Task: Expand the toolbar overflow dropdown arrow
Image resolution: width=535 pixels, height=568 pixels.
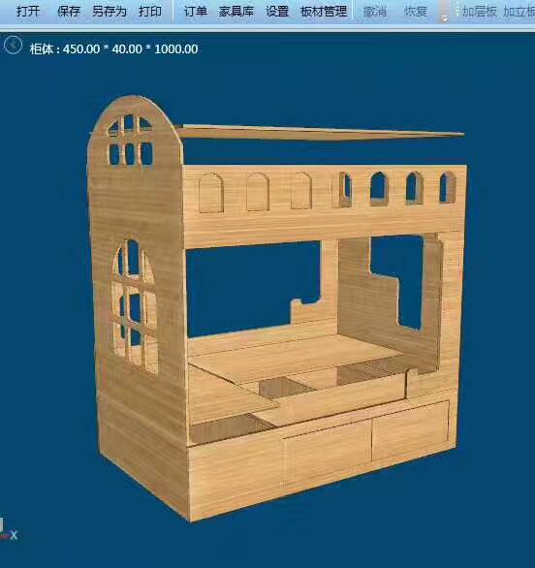Action: pyautogui.click(x=444, y=17)
